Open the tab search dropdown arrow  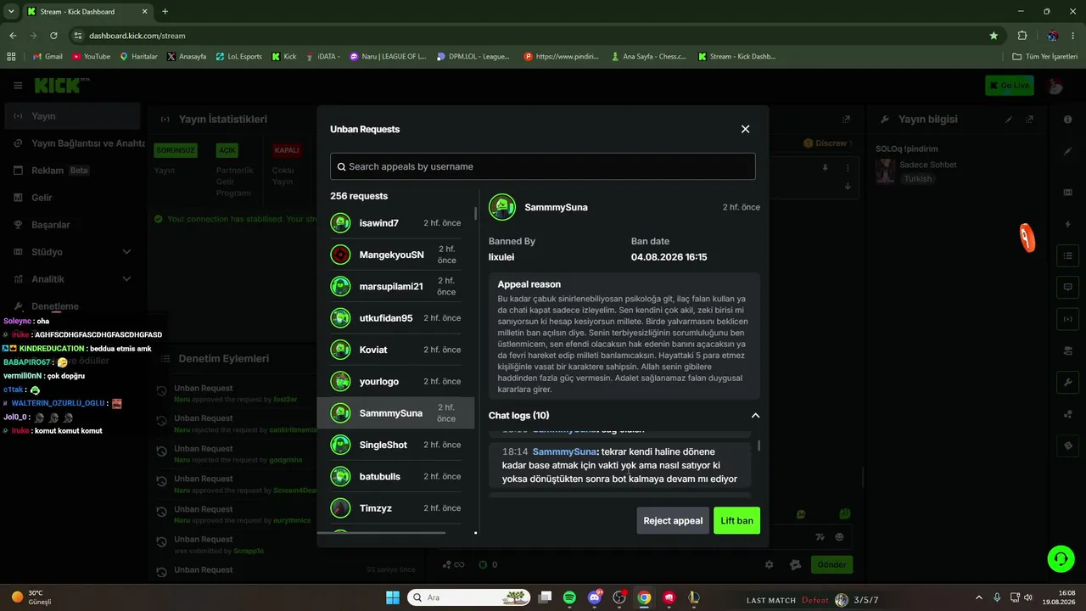12,12
